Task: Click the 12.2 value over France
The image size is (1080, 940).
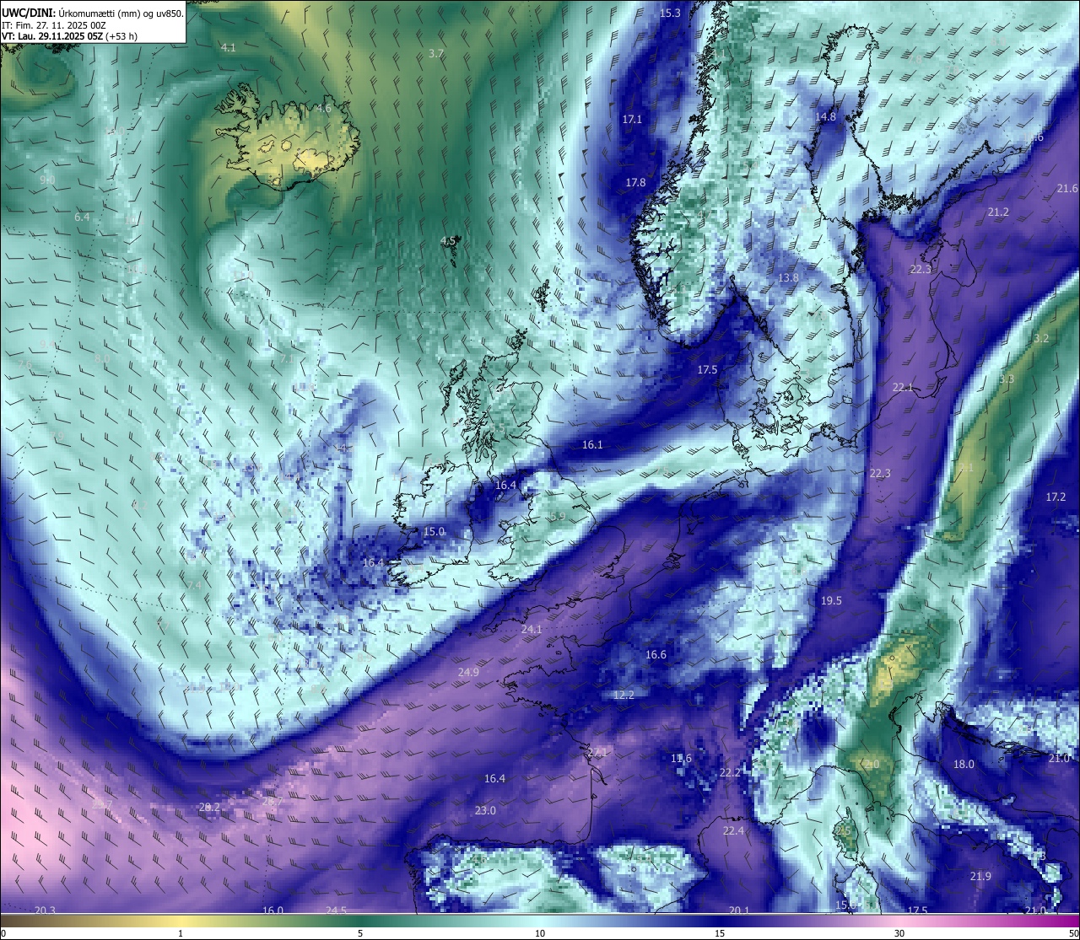Action: point(624,696)
